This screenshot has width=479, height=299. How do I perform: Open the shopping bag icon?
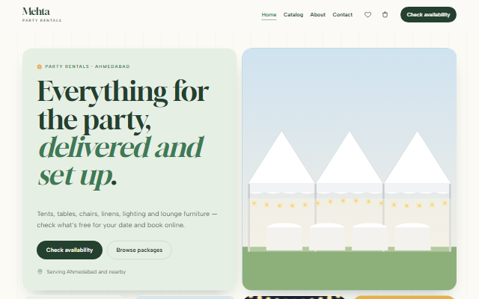[385, 15]
